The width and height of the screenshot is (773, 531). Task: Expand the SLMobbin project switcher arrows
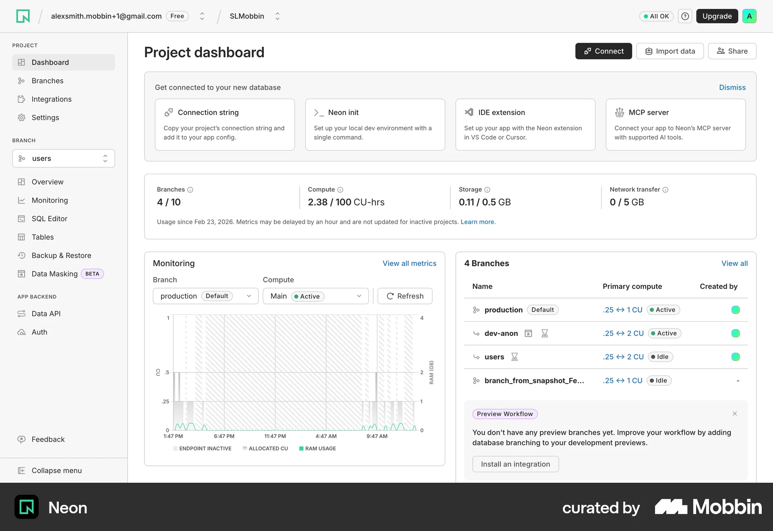click(277, 16)
